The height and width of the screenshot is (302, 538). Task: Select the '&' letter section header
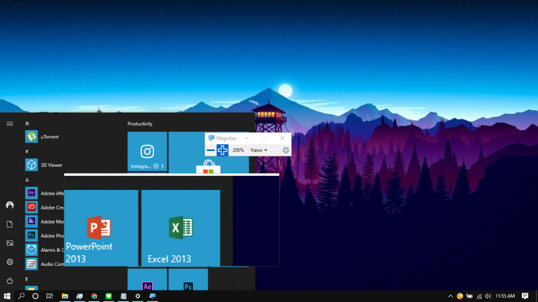pyautogui.click(x=27, y=123)
